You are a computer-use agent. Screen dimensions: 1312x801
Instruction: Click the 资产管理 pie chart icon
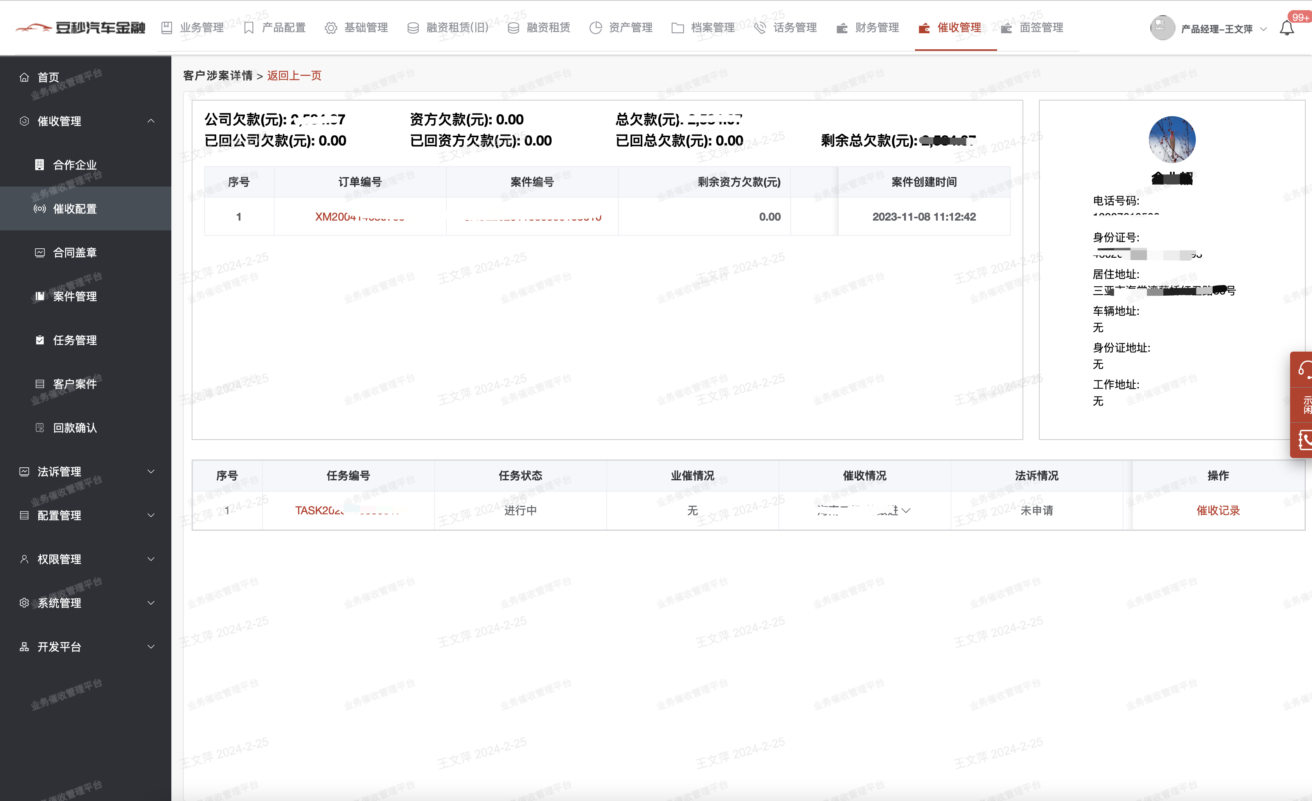pyautogui.click(x=595, y=28)
